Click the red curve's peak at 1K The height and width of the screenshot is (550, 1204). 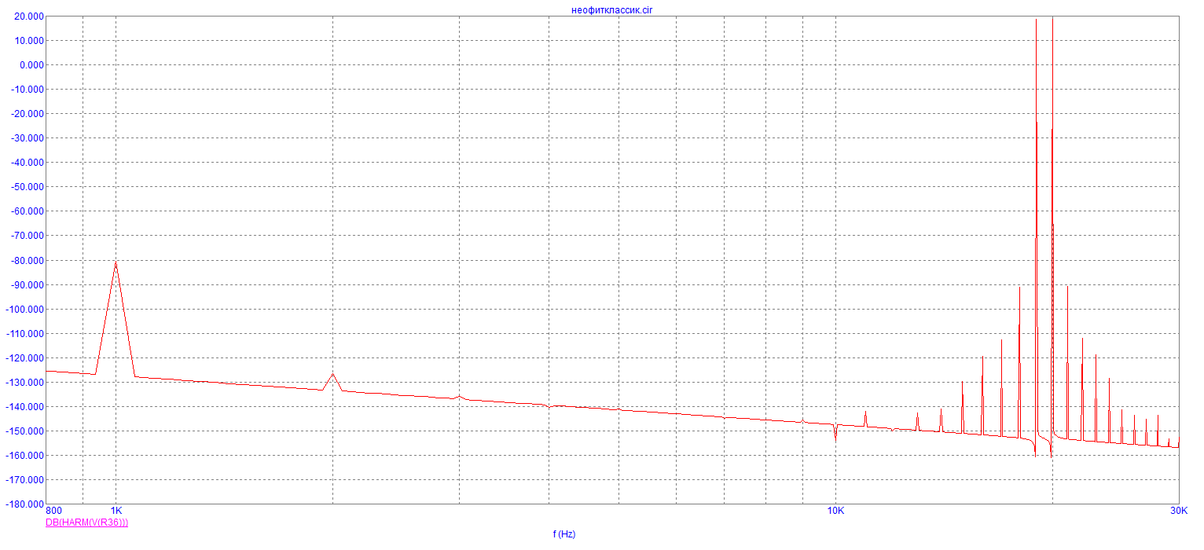116,262
